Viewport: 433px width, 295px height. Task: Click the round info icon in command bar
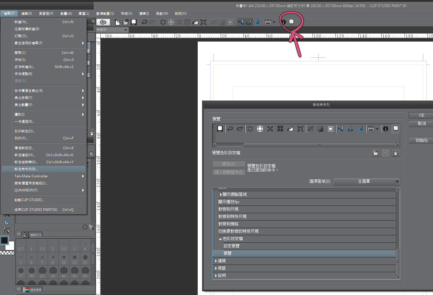click(283, 22)
